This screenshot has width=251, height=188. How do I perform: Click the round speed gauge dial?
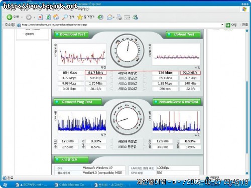coord(128,51)
